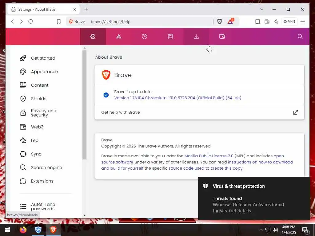
Task: Open Appearance settings section
Action: [44, 72]
